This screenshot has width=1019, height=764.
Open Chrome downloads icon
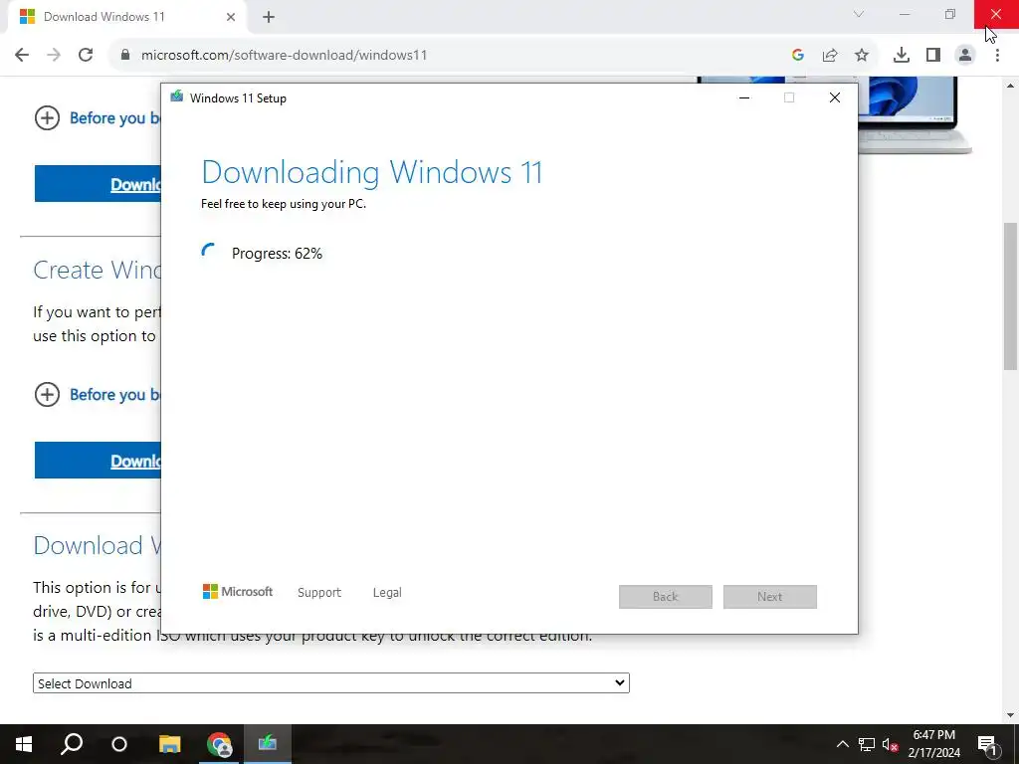pyautogui.click(x=902, y=56)
